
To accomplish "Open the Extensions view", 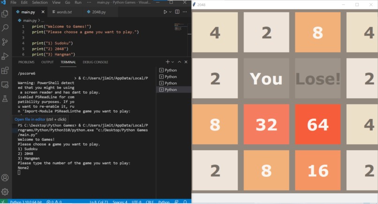I will pos(5,71).
